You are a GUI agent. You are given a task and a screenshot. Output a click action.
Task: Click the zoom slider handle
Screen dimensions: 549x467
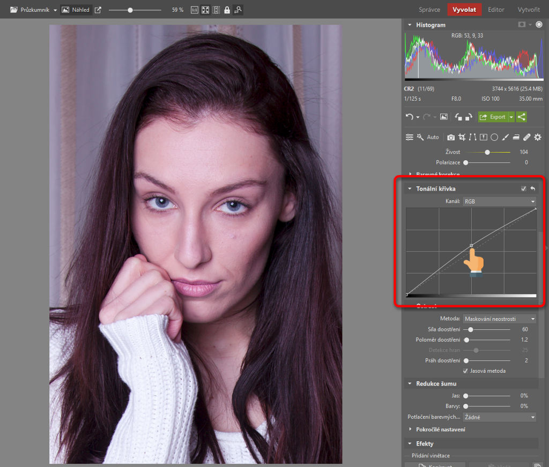click(x=130, y=10)
